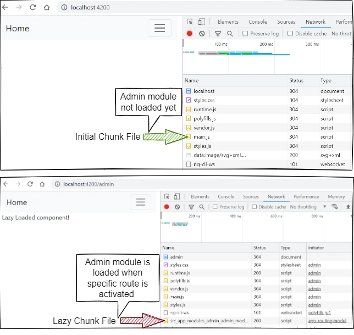Select styles.js row in top network list

[267, 146]
